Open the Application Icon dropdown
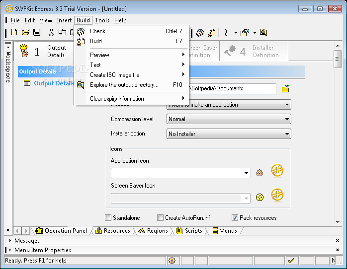 click(x=246, y=173)
